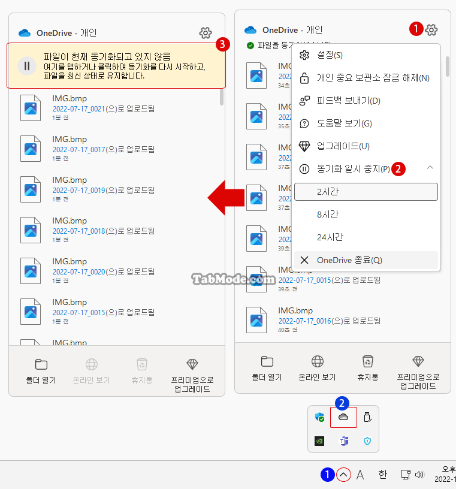
Task: Click help question-mark icon in menu
Action: [x=304, y=123]
